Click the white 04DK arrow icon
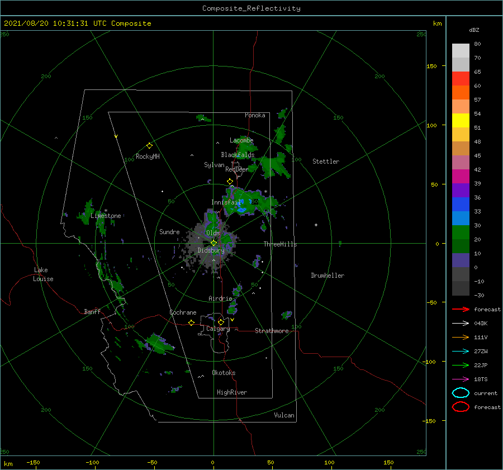This screenshot has height=470, width=503. click(461, 323)
